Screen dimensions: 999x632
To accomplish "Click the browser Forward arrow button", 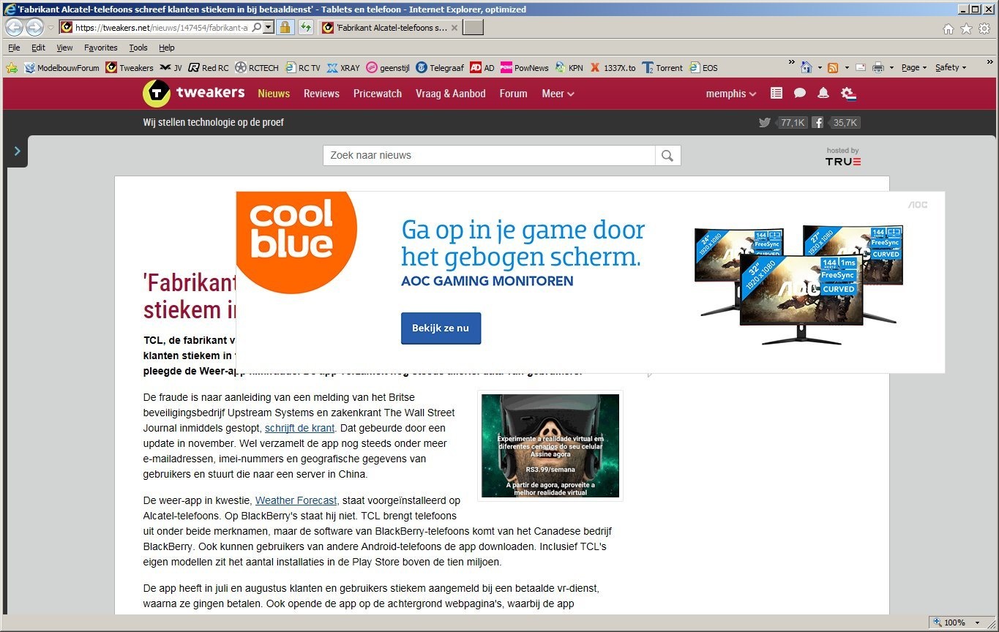I will pos(34,28).
